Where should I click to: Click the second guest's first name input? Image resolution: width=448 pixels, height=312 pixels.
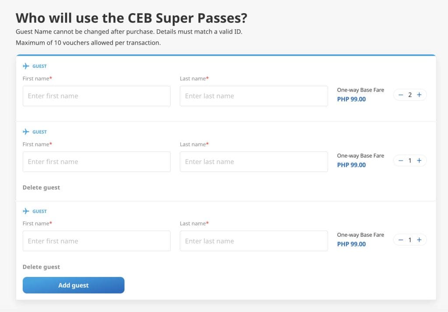pyautogui.click(x=96, y=161)
